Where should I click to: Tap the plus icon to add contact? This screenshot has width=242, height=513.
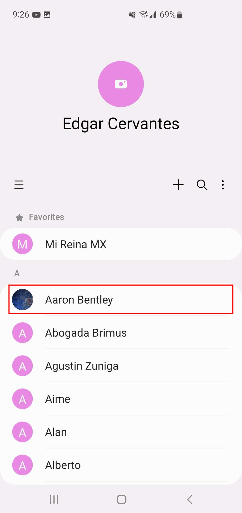(x=178, y=185)
